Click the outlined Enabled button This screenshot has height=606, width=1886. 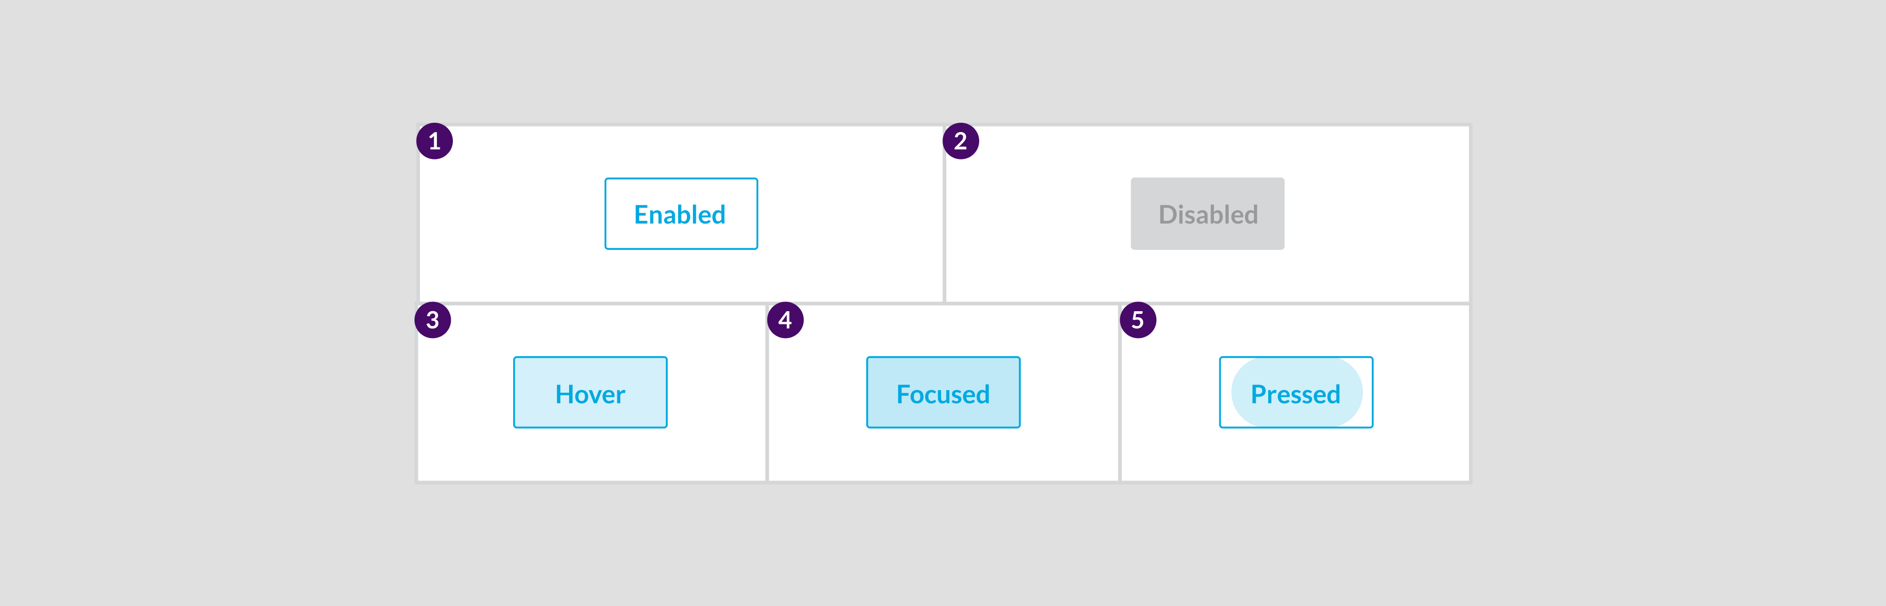click(x=681, y=214)
